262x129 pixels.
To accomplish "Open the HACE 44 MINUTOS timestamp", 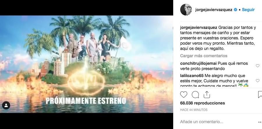I will pos(194,110).
